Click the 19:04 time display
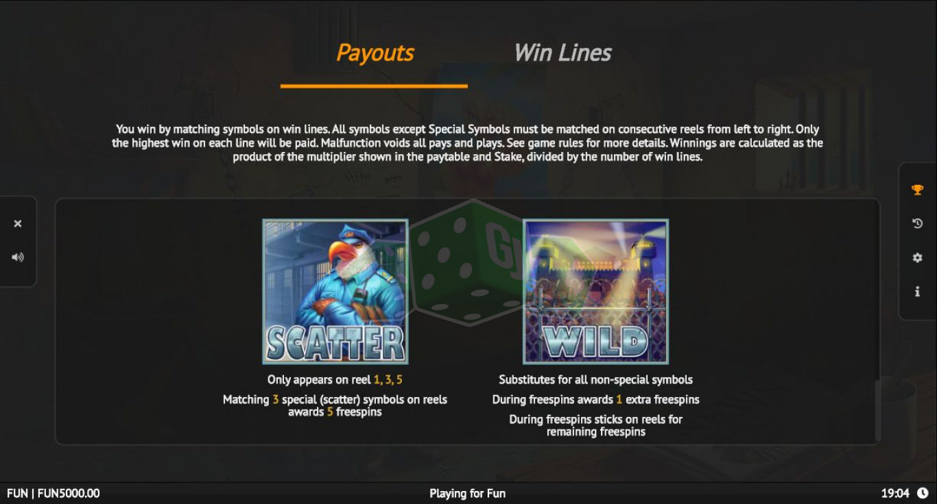Image resolution: width=937 pixels, height=504 pixels. (x=895, y=493)
